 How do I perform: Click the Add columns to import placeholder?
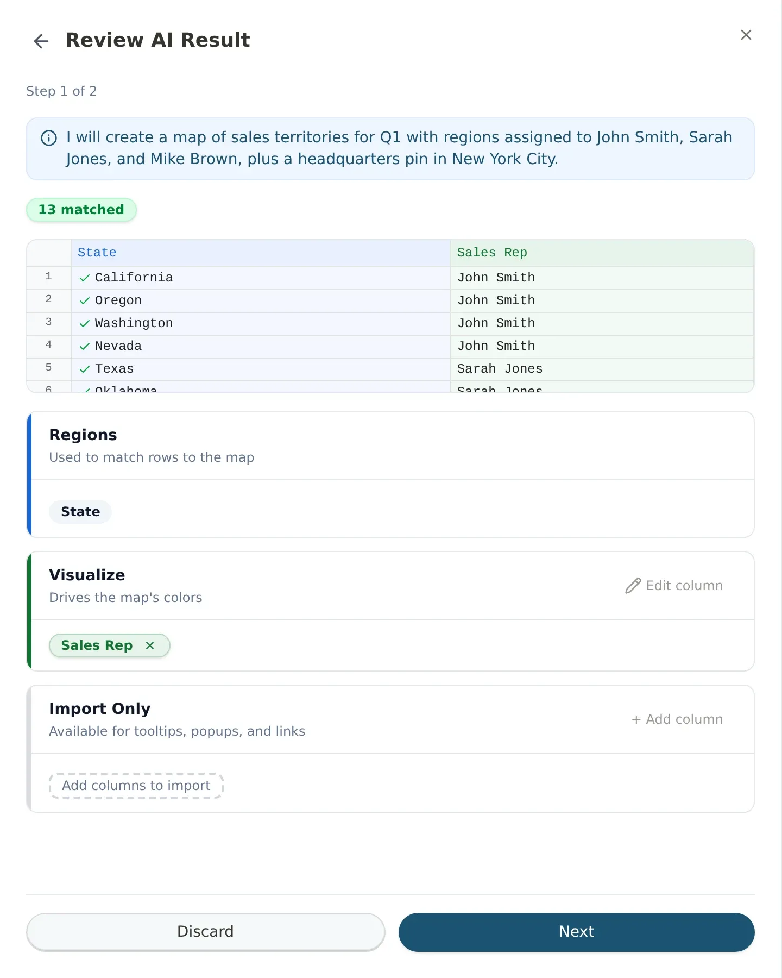tap(136, 786)
